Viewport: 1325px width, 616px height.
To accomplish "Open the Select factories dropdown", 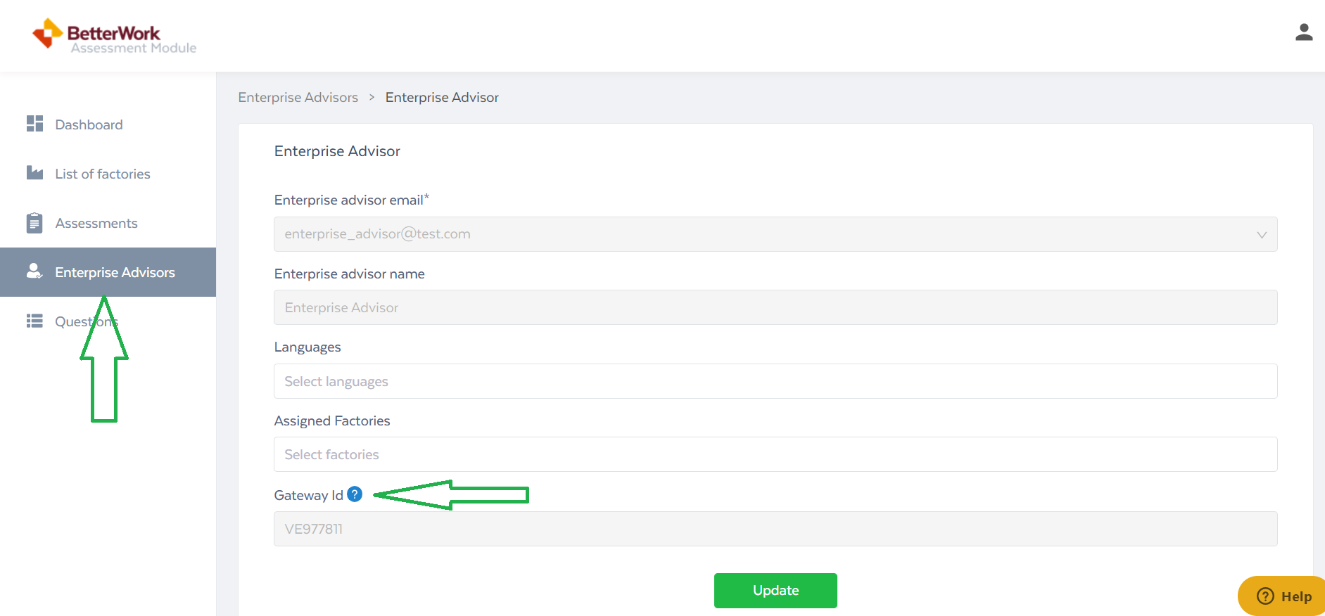I will point(775,454).
